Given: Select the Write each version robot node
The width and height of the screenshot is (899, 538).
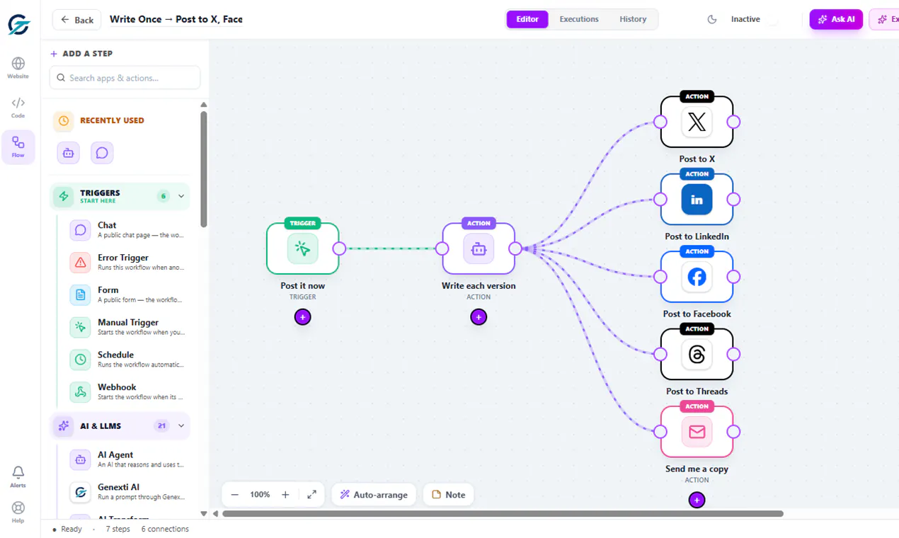Looking at the screenshot, I should (x=479, y=248).
